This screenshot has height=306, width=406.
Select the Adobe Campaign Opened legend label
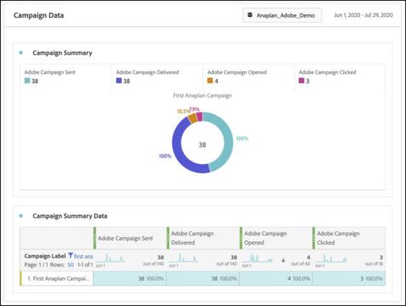pos(237,72)
